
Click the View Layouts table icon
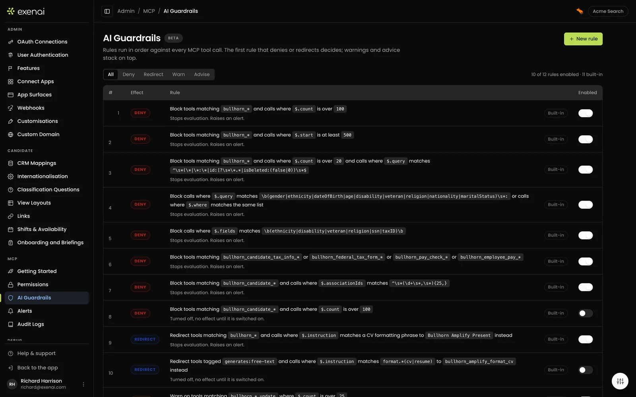(x=11, y=203)
